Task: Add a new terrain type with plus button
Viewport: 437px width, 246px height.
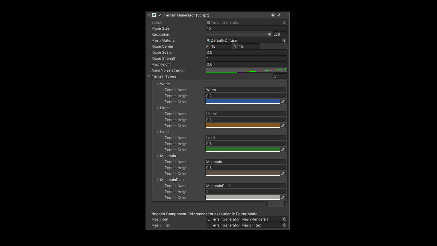Action: point(272,204)
